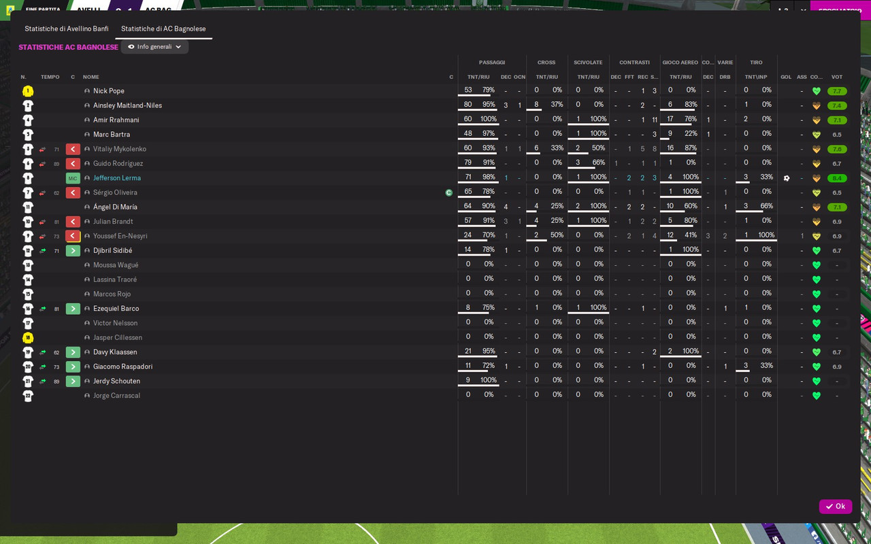Confirm with the Ok button
This screenshot has height=544, width=871.
[x=836, y=507]
